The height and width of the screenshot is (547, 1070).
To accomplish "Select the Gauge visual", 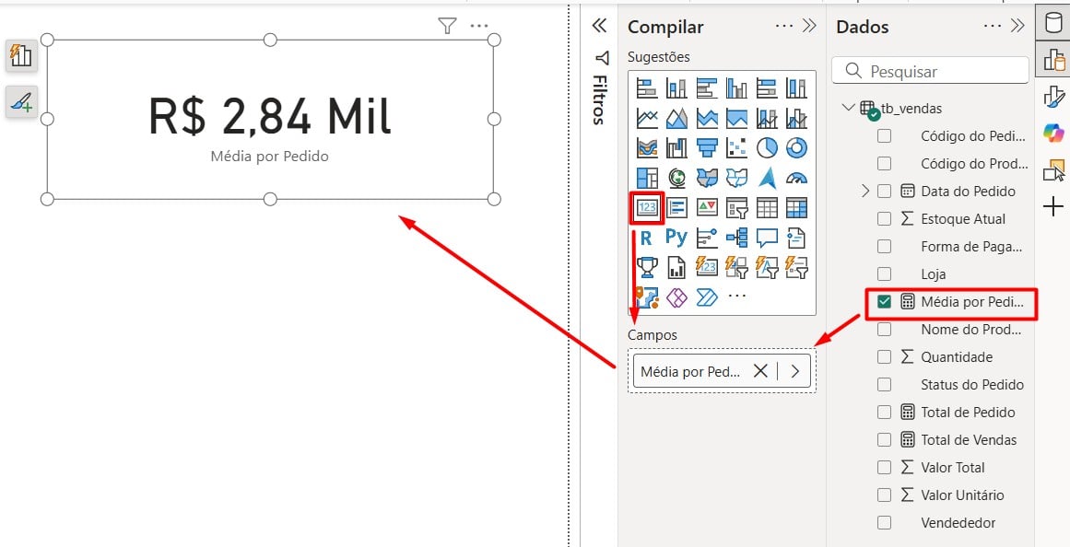I will [x=798, y=177].
